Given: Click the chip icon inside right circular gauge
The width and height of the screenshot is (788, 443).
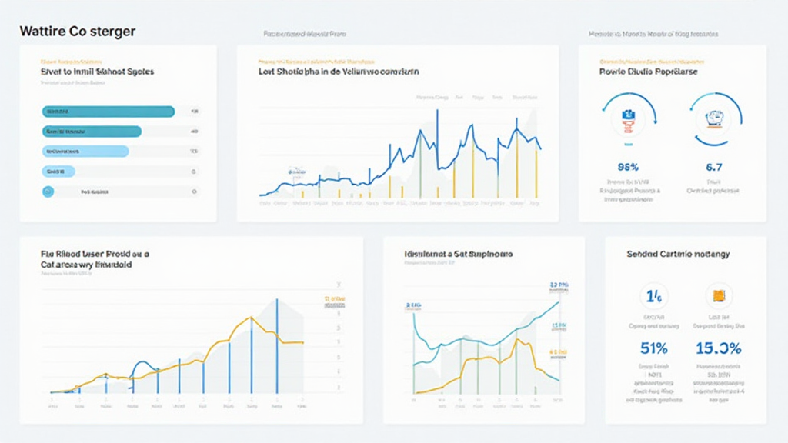Looking at the screenshot, I should pyautogui.click(x=716, y=118).
